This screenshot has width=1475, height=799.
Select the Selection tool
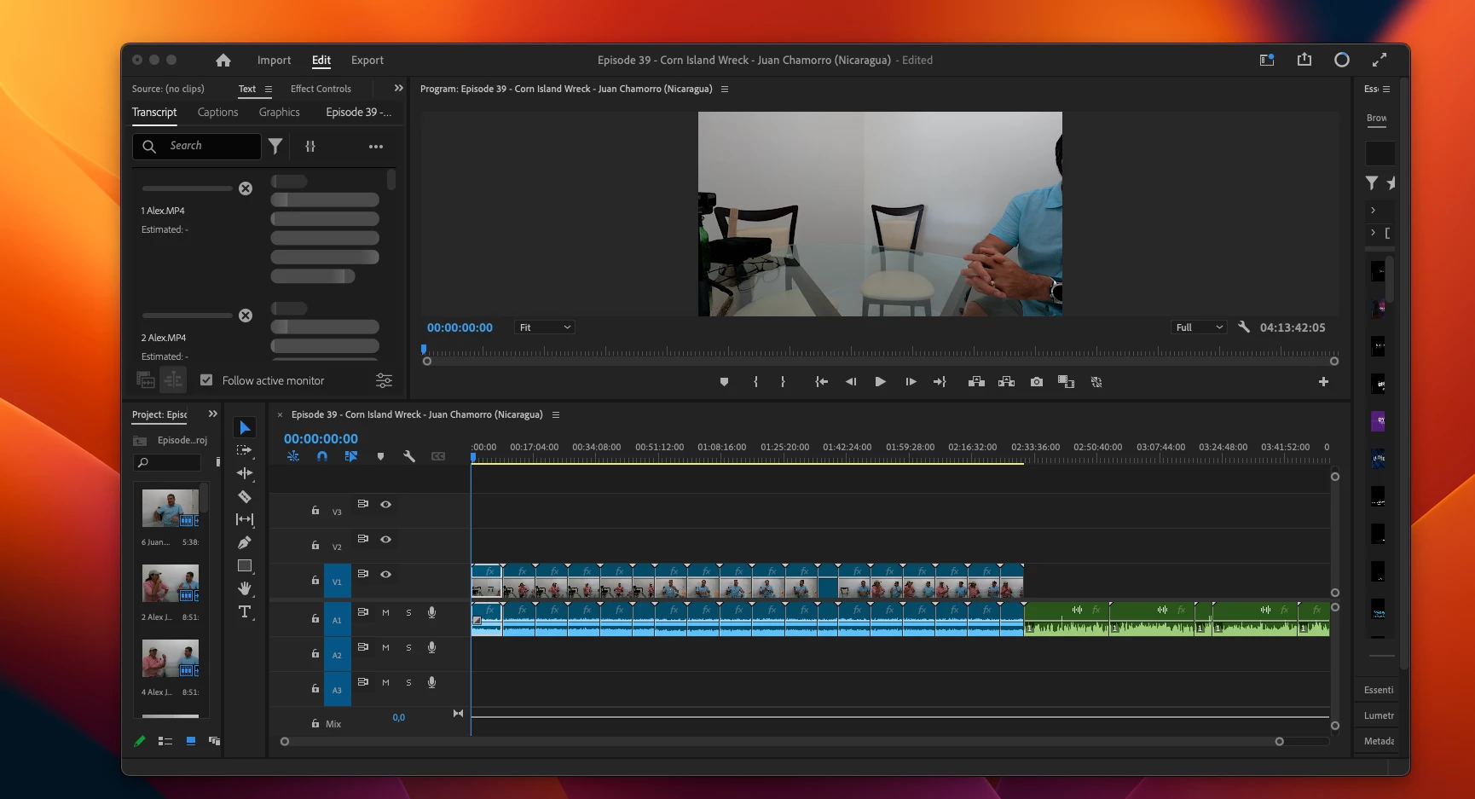coord(245,427)
